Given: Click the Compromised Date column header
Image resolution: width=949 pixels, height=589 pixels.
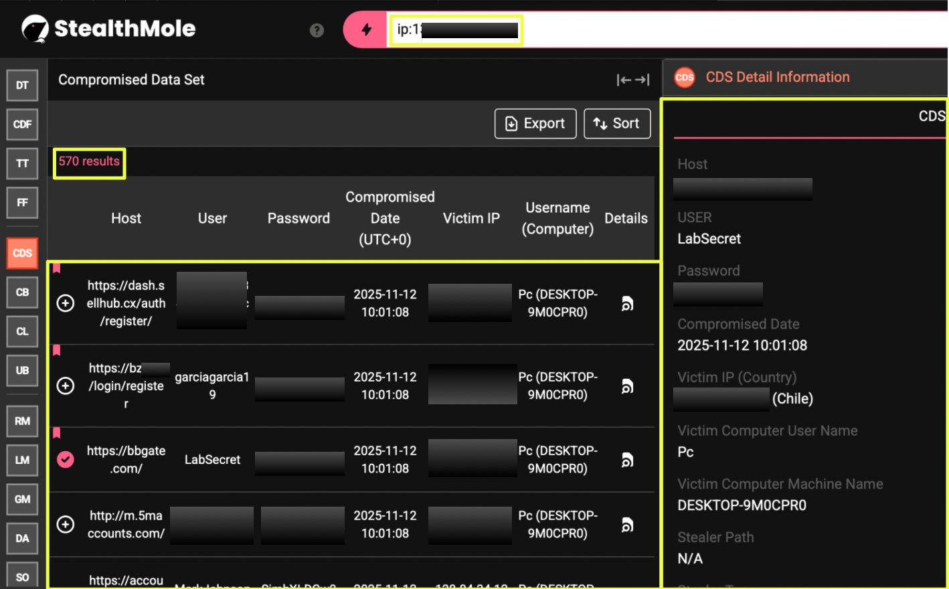Looking at the screenshot, I should tap(390, 218).
